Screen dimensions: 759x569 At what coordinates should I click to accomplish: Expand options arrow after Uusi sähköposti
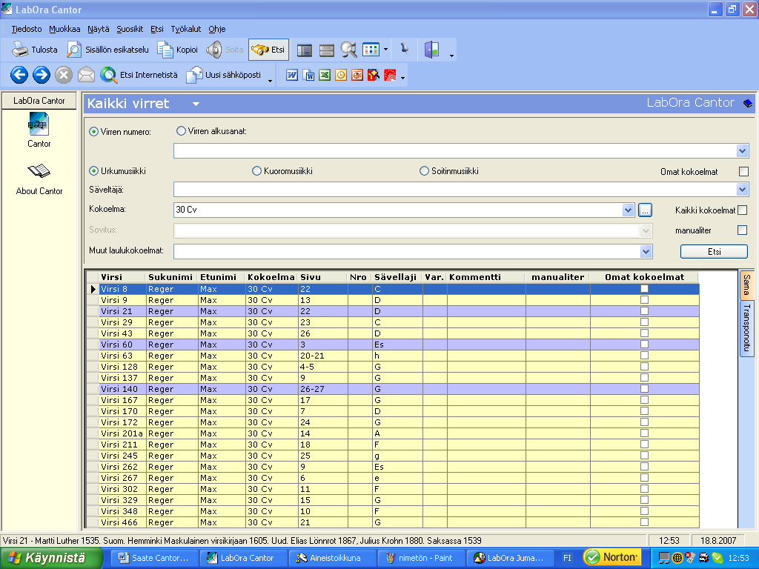(x=270, y=80)
